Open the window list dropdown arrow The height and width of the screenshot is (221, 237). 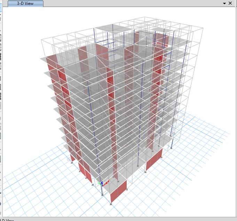point(224,3)
